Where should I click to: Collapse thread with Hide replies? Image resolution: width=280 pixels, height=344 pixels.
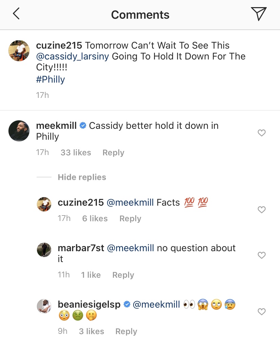[82, 177]
